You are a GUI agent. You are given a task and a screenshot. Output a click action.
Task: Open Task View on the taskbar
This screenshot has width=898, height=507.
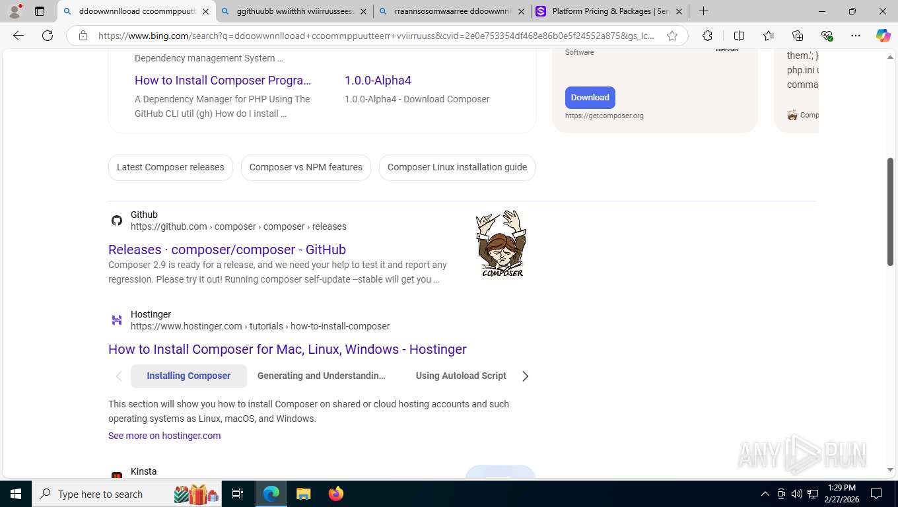coord(238,494)
